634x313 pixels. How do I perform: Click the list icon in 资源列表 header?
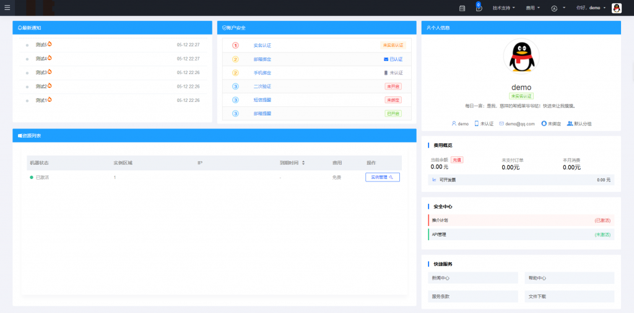click(x=20, y=136)
